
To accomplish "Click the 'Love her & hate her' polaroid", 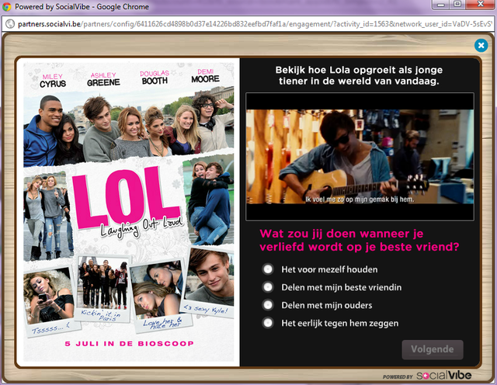I will (x=160, y=297).
